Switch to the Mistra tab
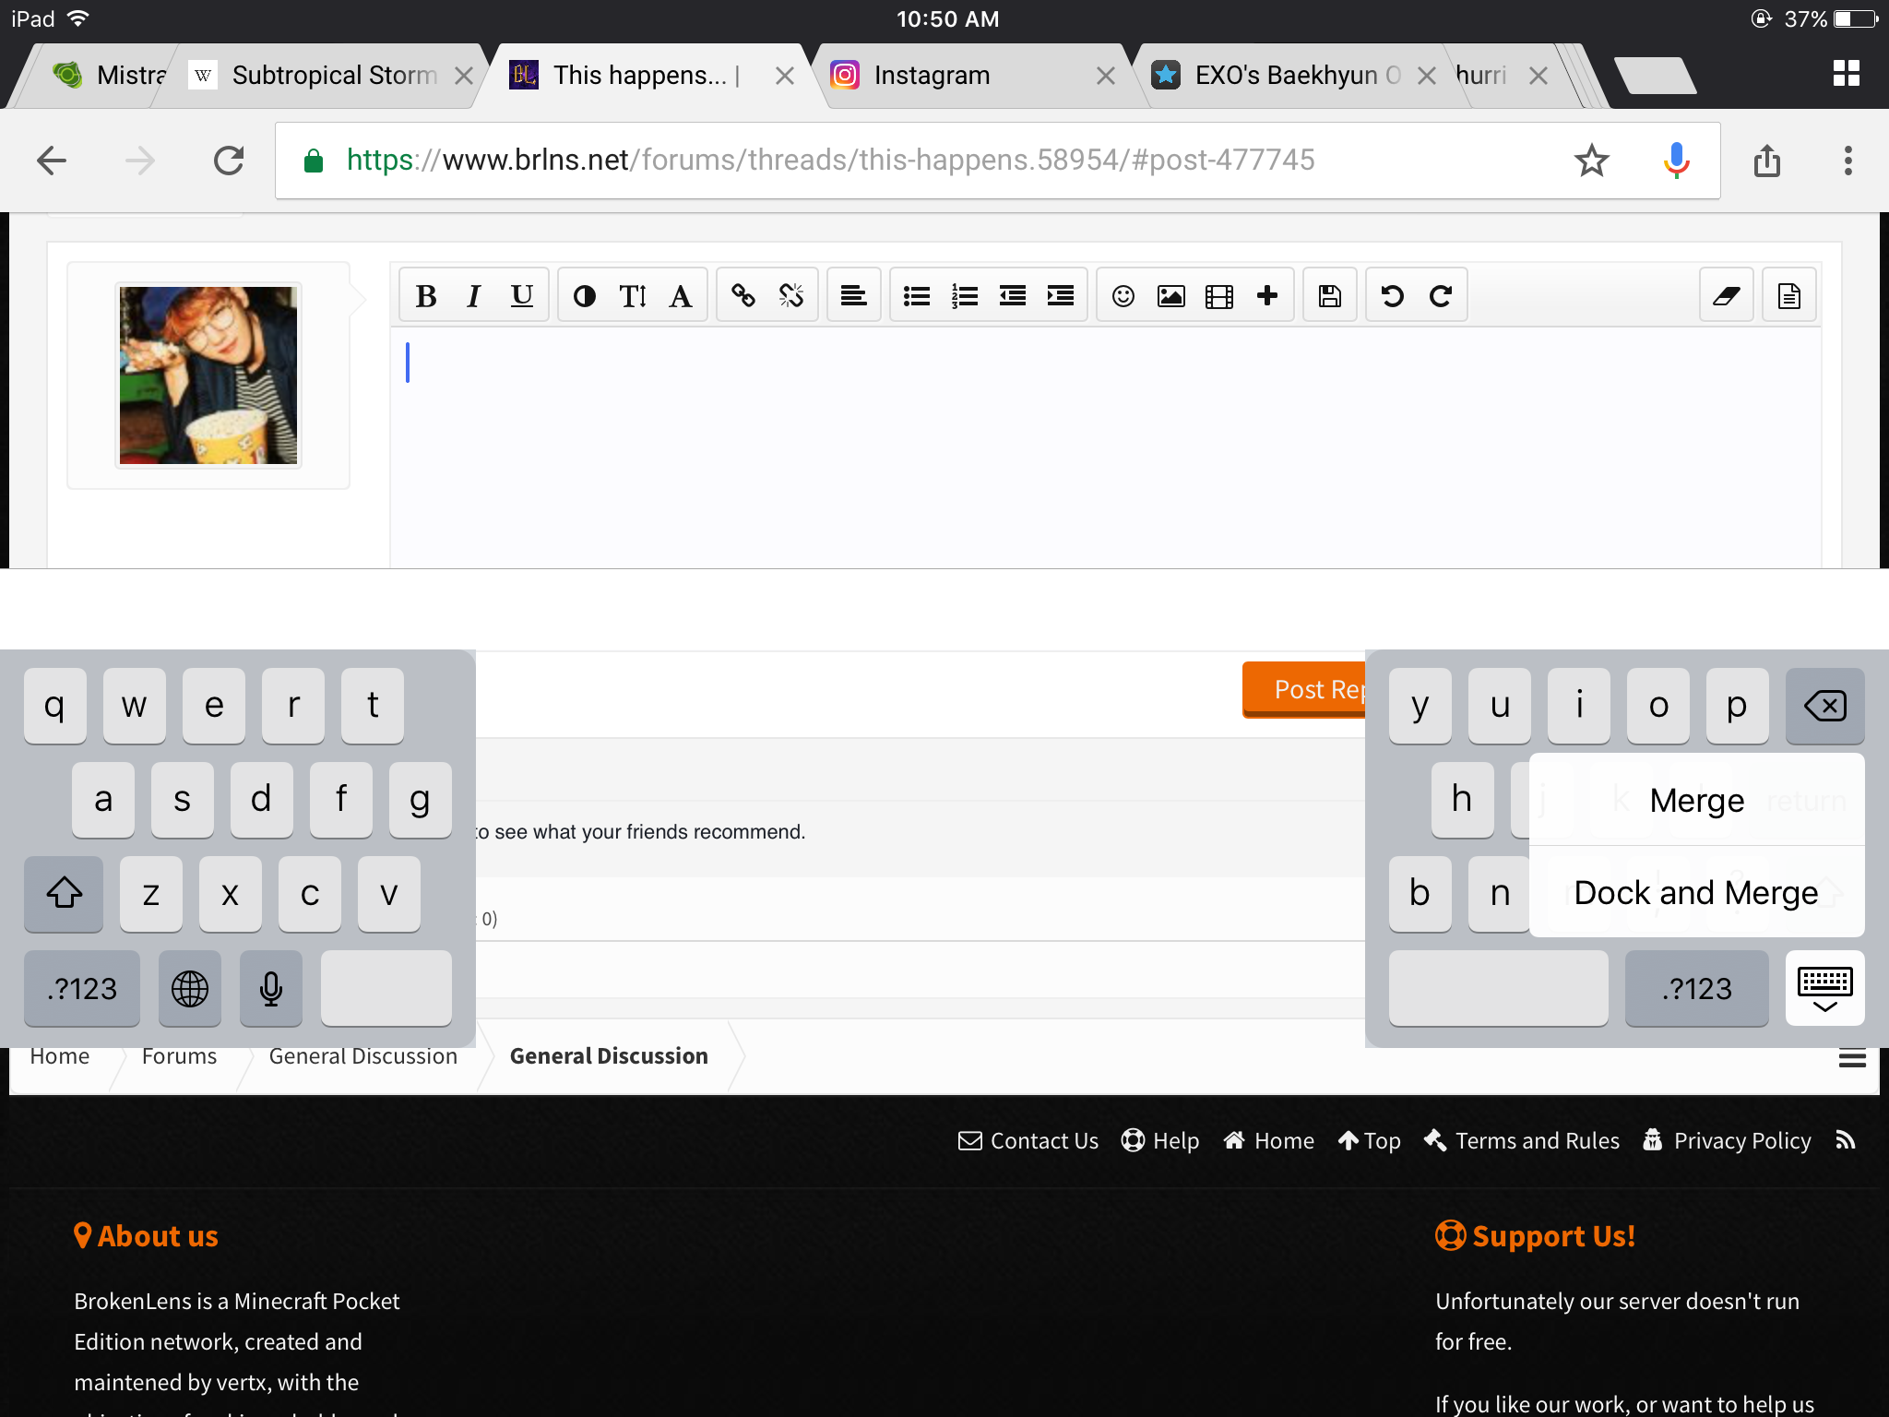The height and width of the screenshot is (1417, 1889). coord(109,76)
